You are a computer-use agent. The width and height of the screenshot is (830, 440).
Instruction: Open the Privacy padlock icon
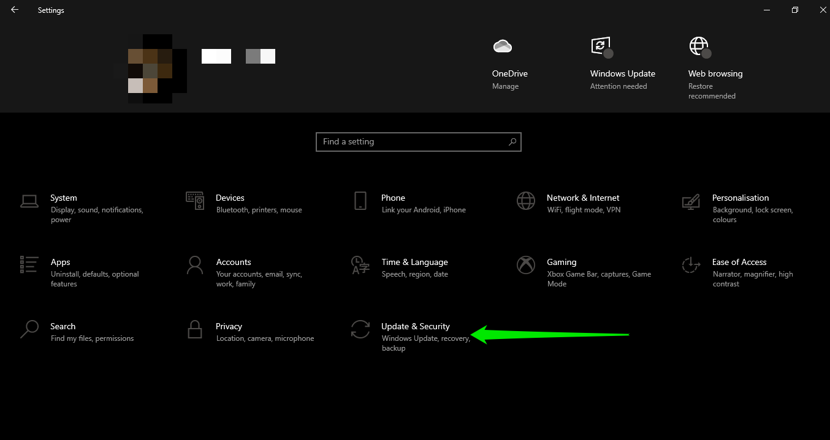tap(195, 329)
